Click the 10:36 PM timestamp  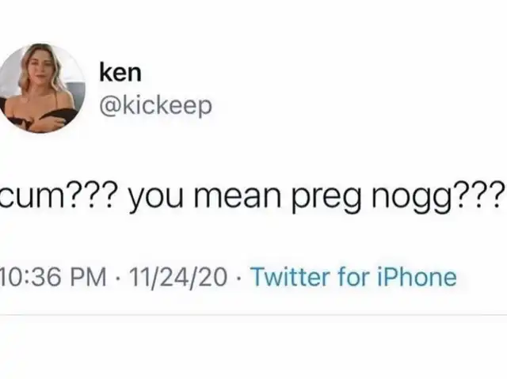tap(53, 277)
